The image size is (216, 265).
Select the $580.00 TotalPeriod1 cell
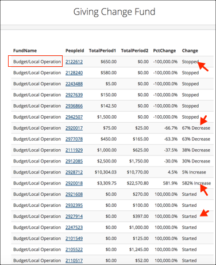point(109,73)
